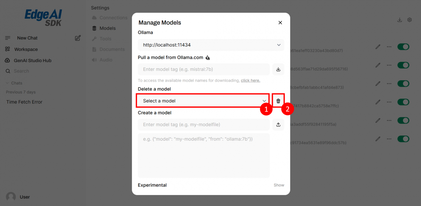Open the three-dots menu for the second model
Image resolution: width=421 pixels, height=206 pixels.
coord(389,65)
